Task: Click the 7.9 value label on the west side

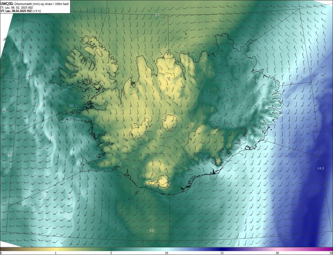Action: click(3, 111)
